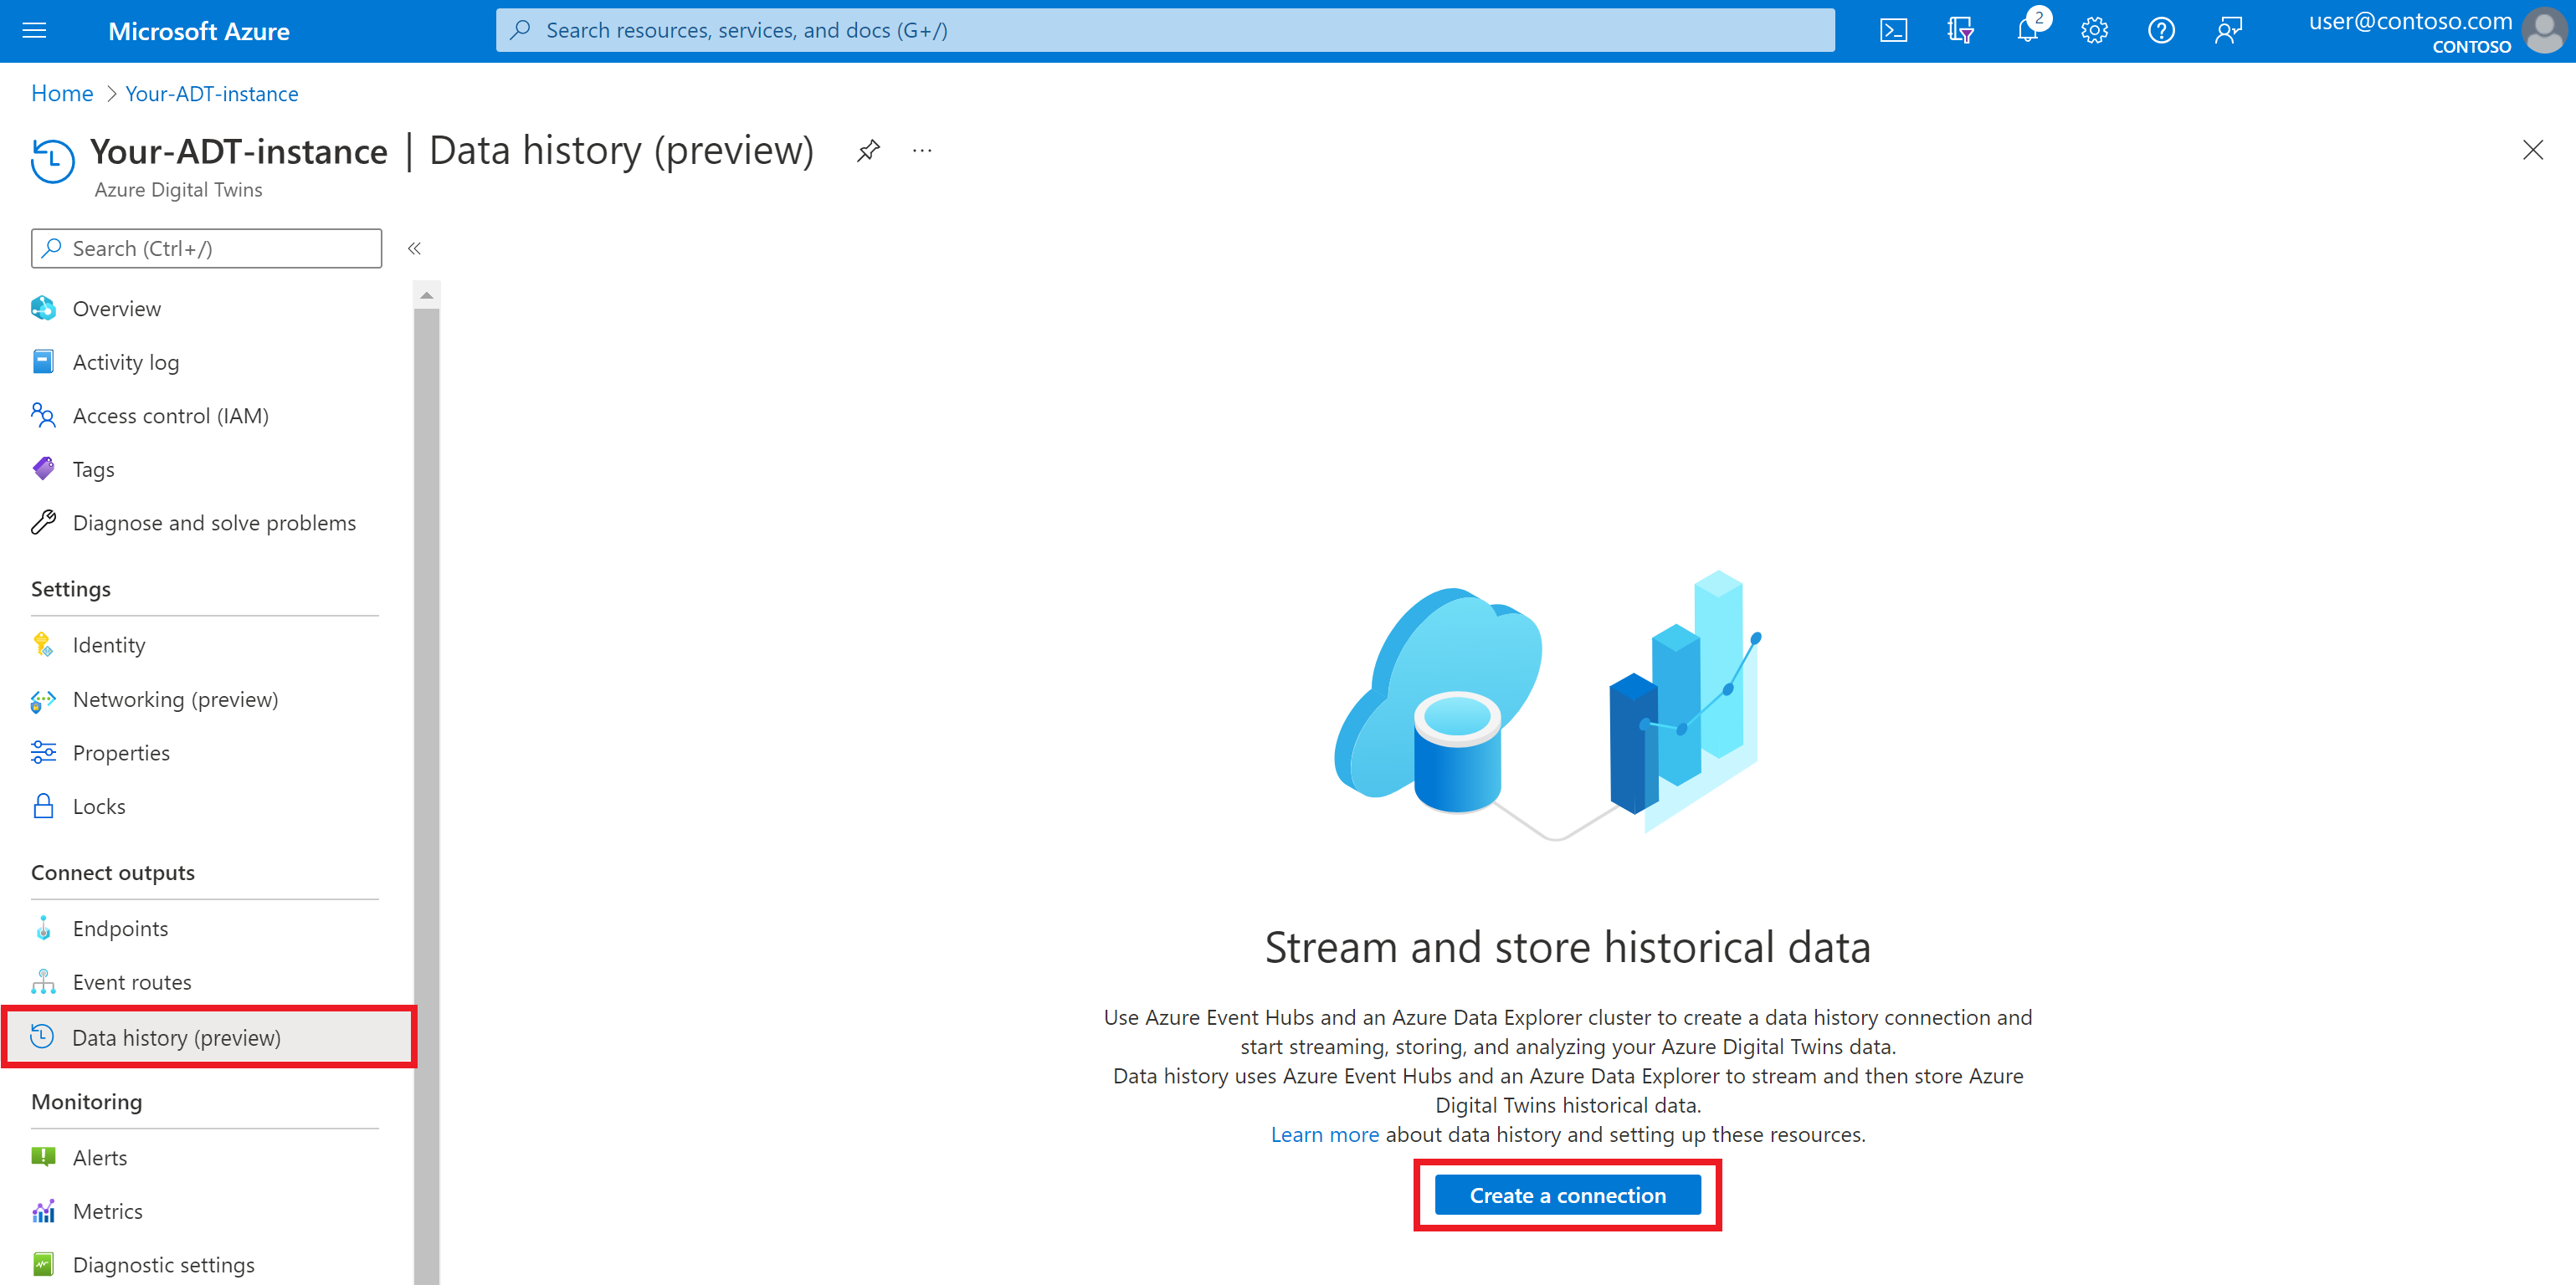The image size is (2576, 1285).
Task: Click the Directories and subscriptions filter icon
Action: tap(1959, 31)
